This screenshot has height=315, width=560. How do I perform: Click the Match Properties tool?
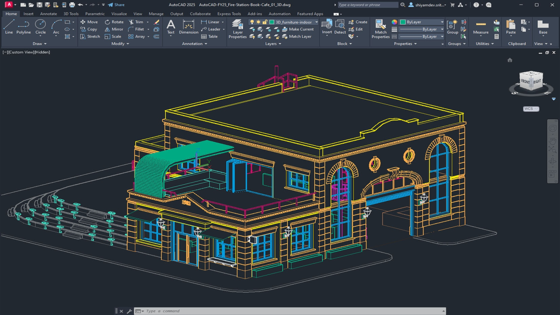380,28
